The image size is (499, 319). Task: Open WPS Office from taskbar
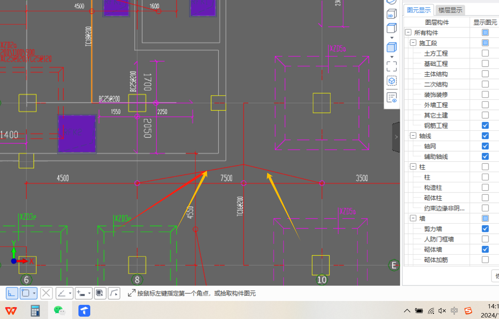point(11,311)
